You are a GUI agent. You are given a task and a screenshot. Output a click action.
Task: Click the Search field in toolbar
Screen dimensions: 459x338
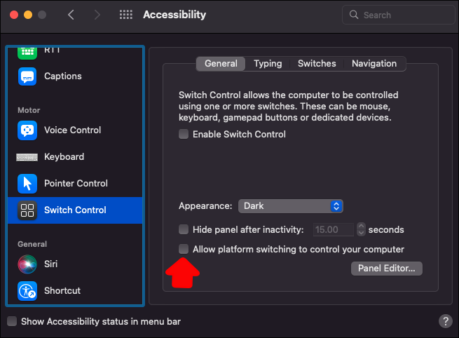point(397,15)
